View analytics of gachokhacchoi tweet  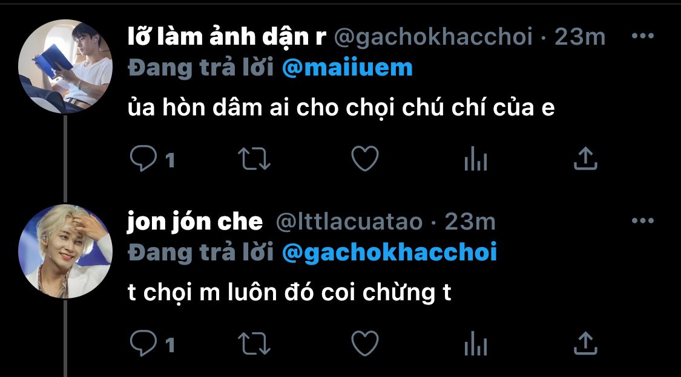coord(476,159)
